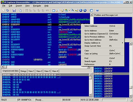This screenshot has height=102, width=133.
Task: Click the toolbar icon with monitor and magnifier
Action: pyautogui.click(x=72, y=10)
